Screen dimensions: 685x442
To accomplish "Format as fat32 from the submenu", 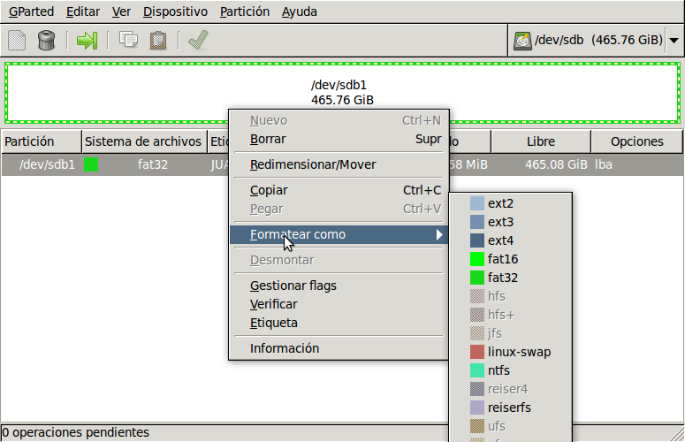I will click(x=511, y=278).
